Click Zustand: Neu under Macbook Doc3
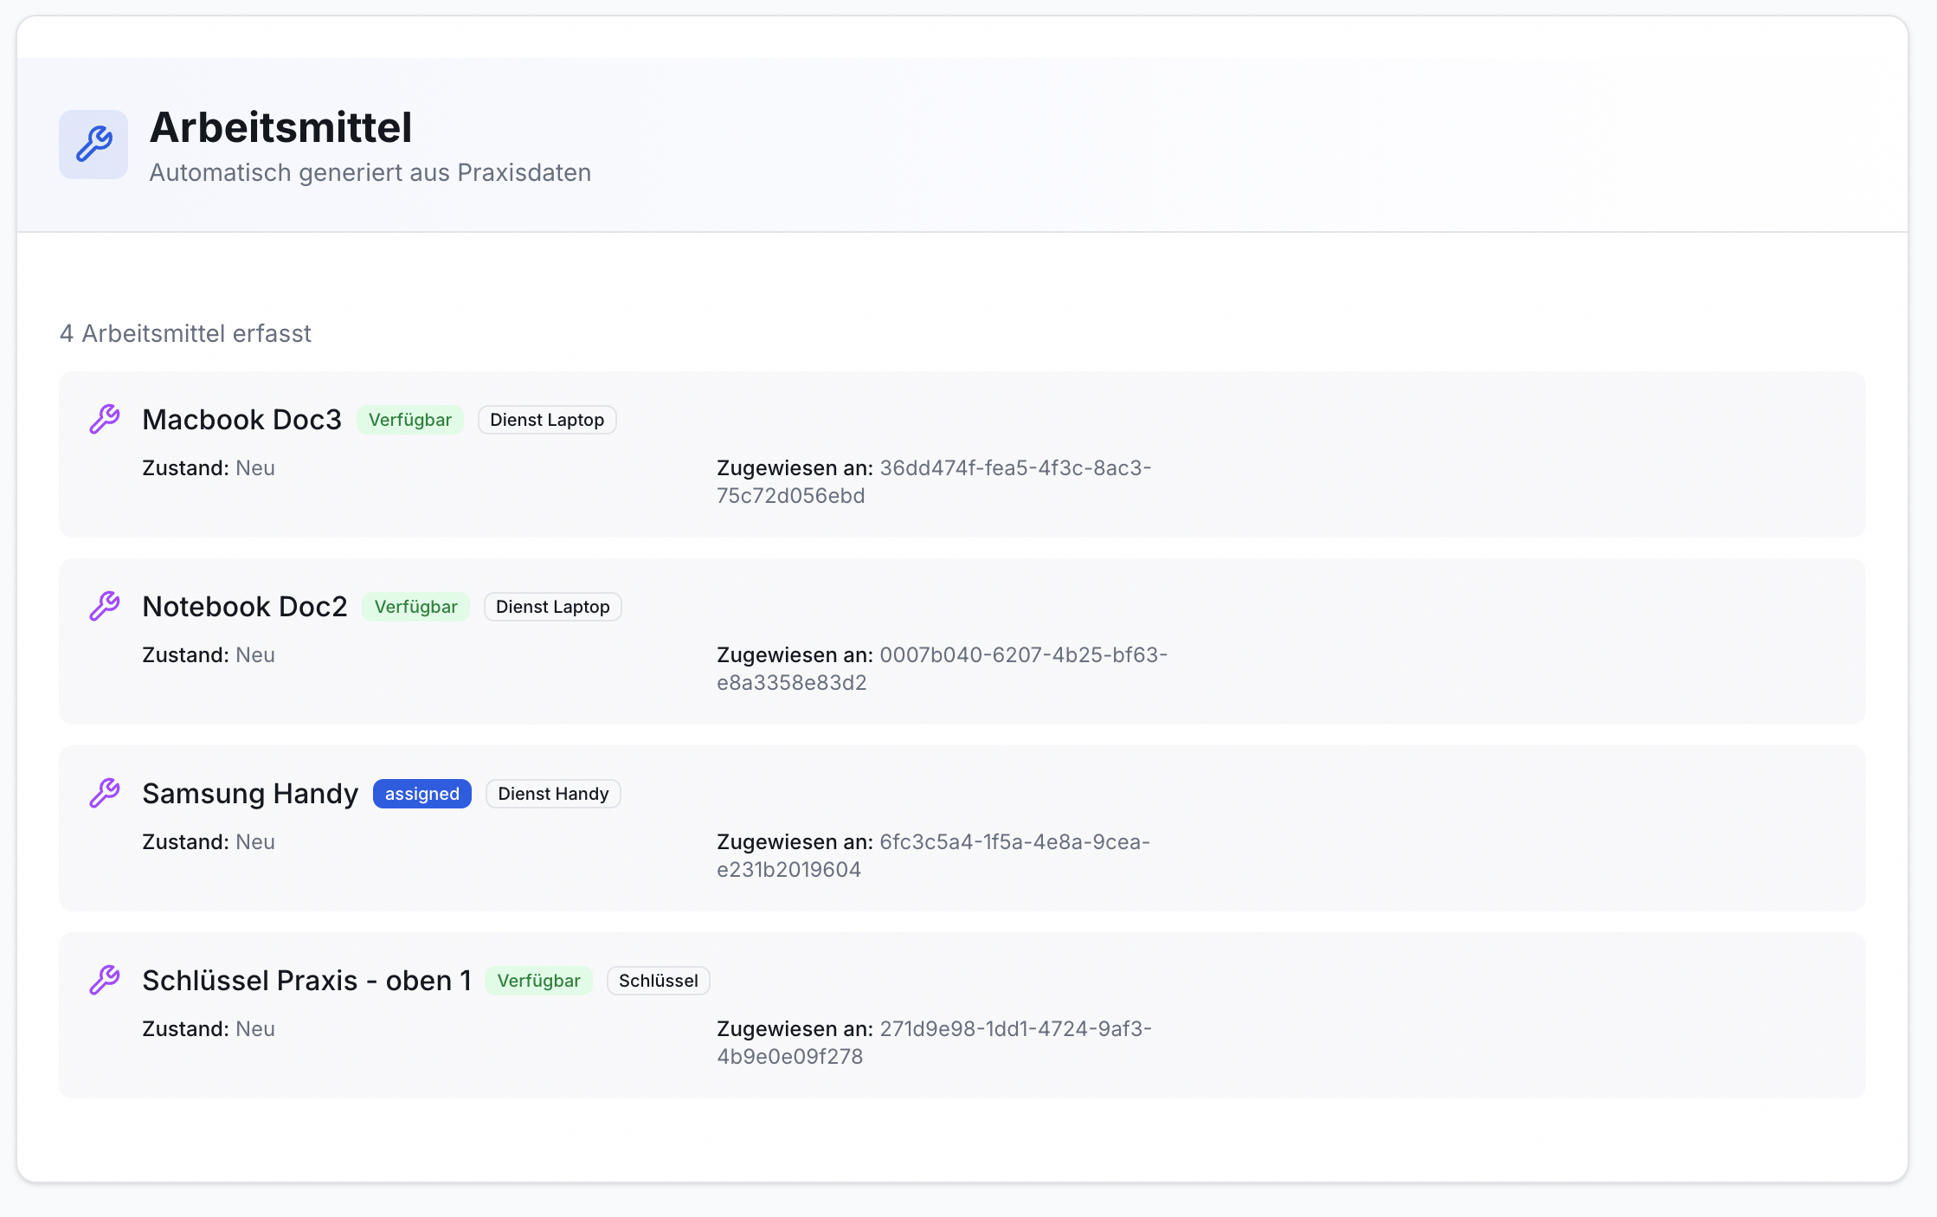 pyautogui.click(x=209, y=467)
